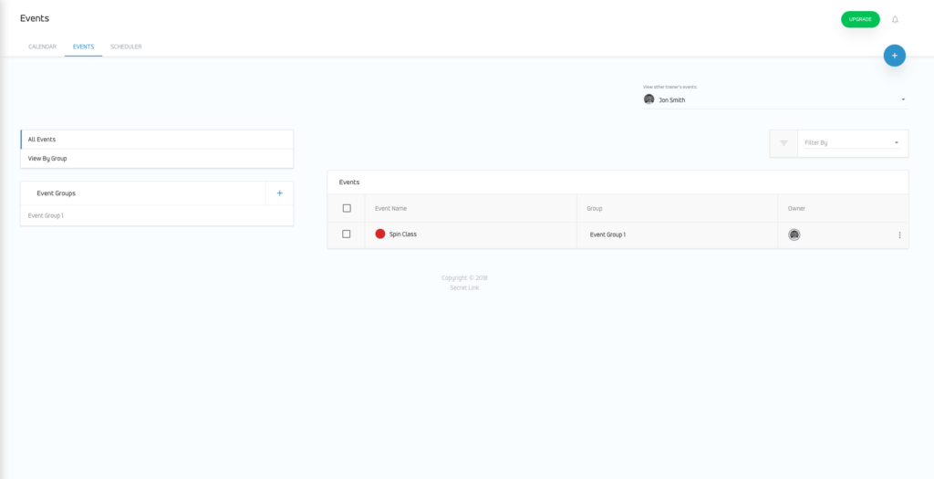Click the green Upgrade button
Screen dimensions: 934x479
(x=860, y=19)
